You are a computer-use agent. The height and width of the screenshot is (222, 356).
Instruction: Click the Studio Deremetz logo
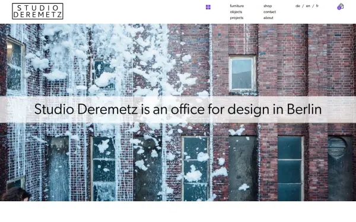tap(37, 11)
